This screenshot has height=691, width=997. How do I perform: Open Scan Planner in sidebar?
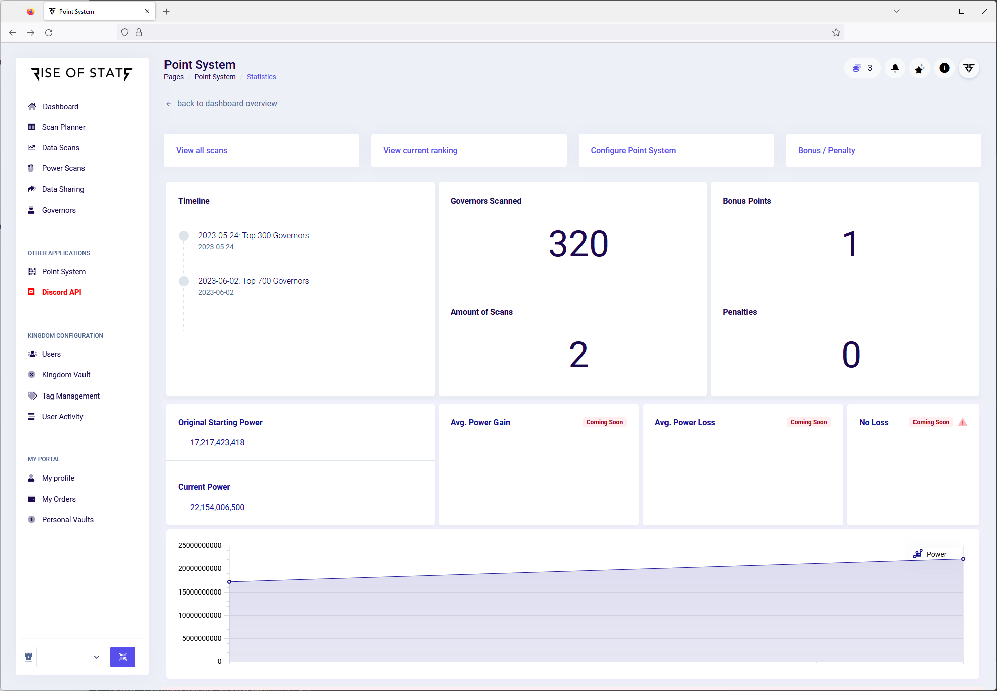[x=64, y=127]
